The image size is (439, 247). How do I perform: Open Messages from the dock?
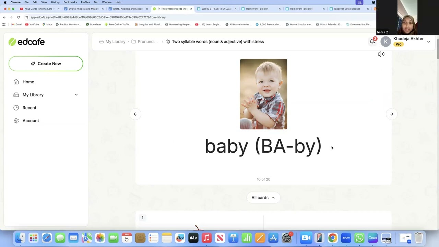60,238
